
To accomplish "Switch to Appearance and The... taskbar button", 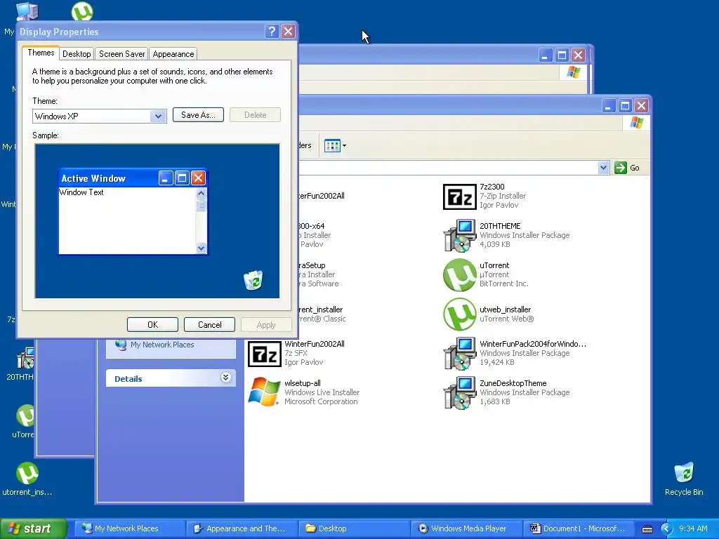I will coord(242,528).
